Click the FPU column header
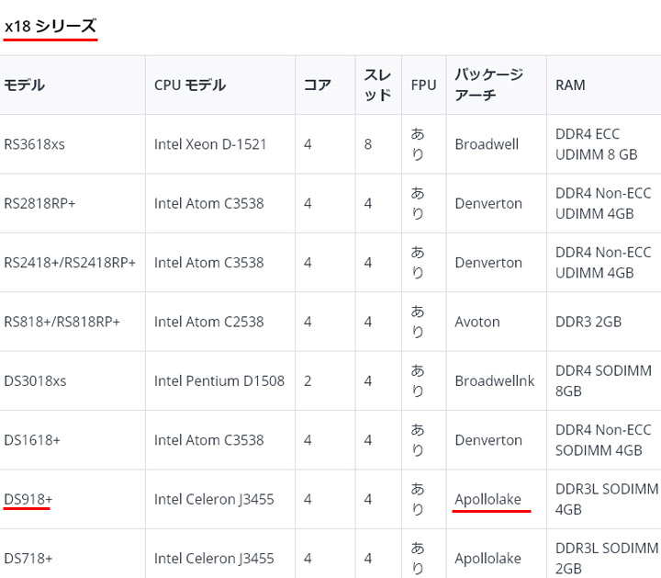Screen dimensions: 661x578 [x=423, y=85]
